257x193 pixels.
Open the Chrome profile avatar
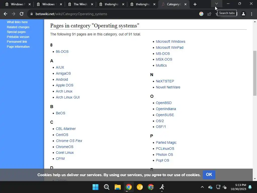coord(243,14)
